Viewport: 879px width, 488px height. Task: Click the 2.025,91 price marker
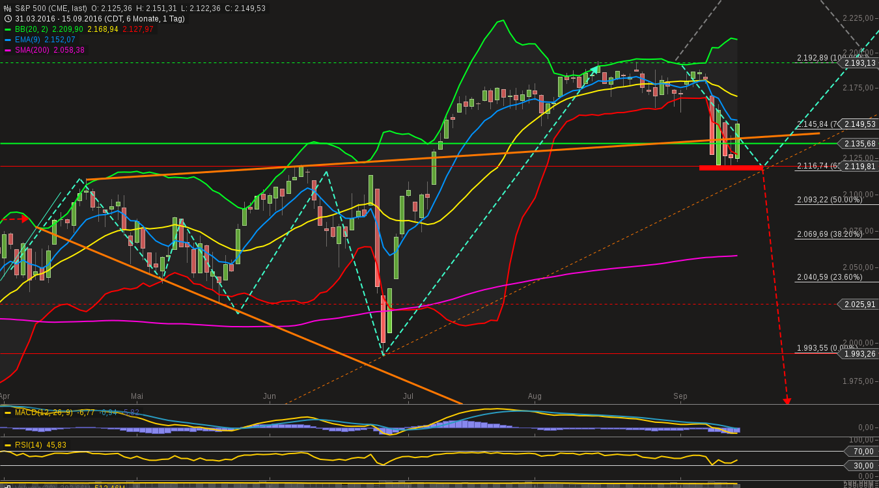point(859,304)
